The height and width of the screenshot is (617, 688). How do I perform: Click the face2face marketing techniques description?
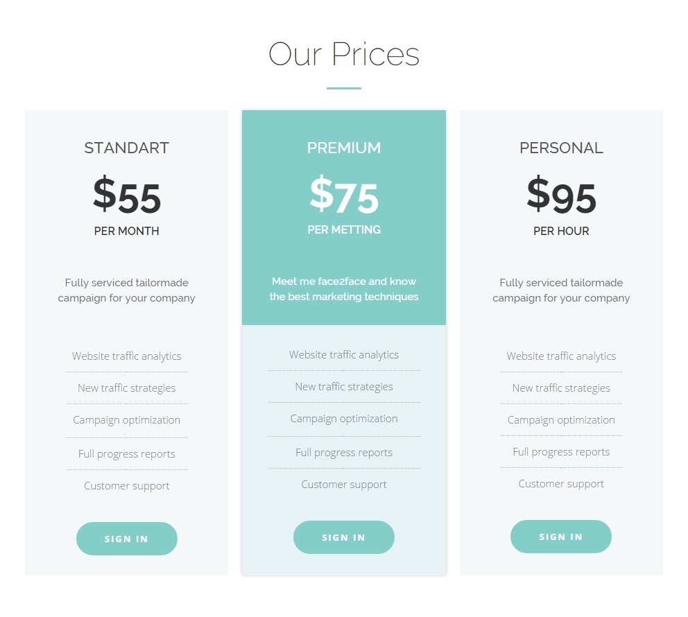(344, 289)
